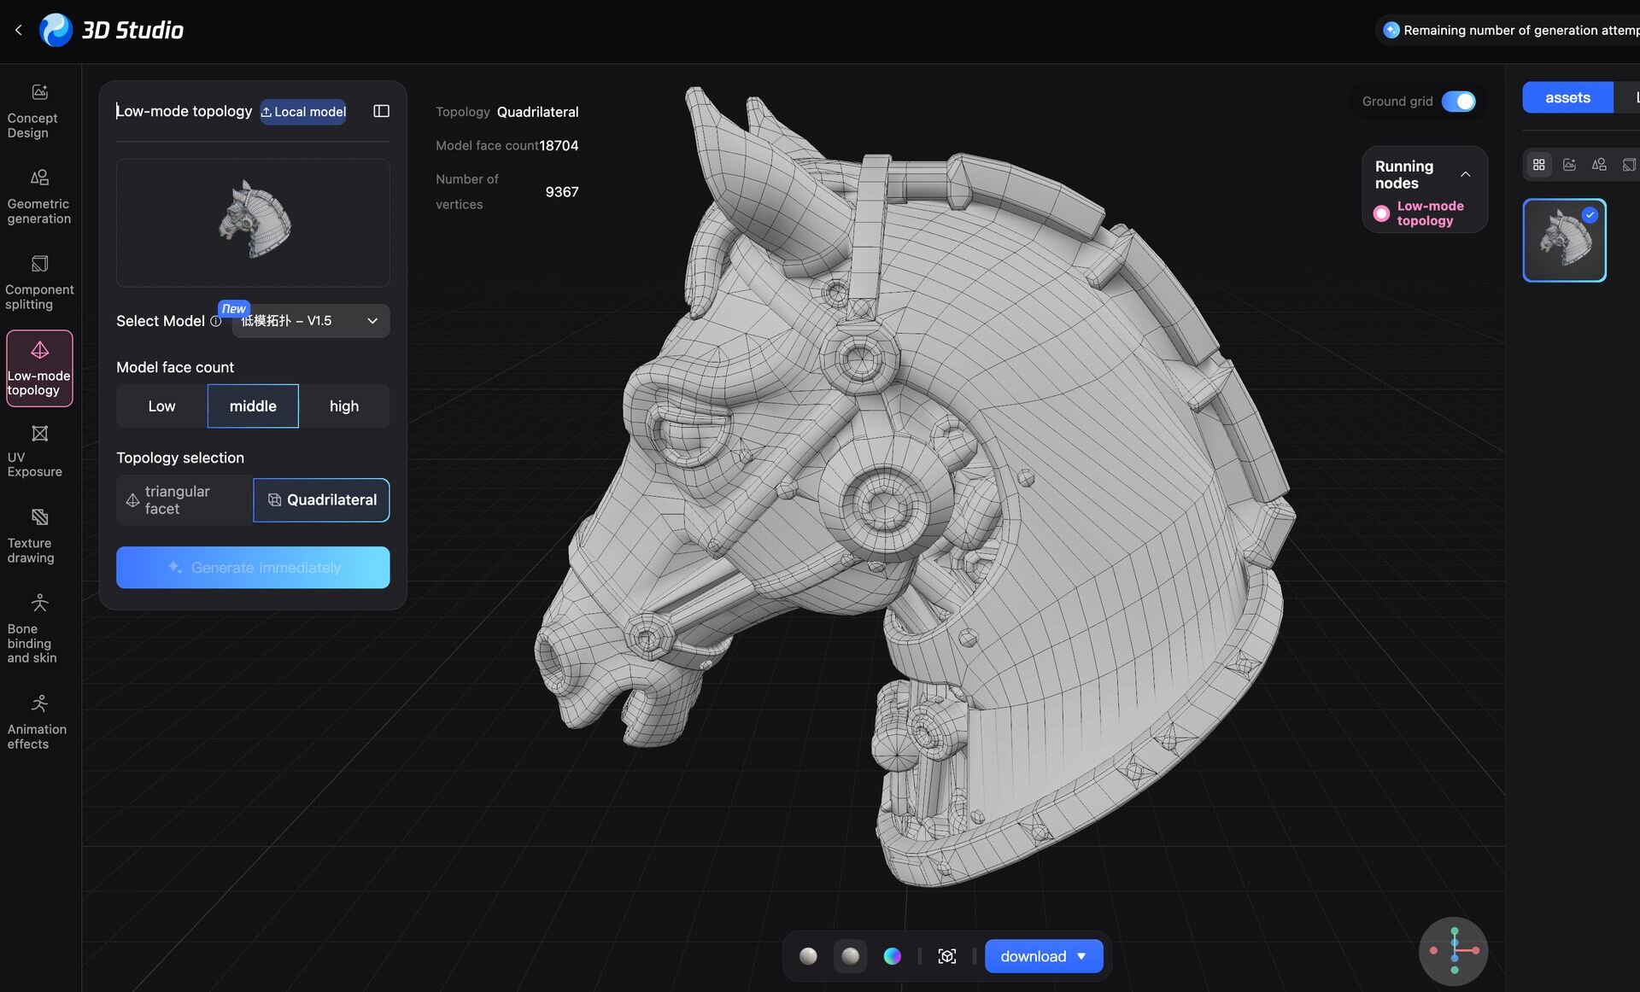Choose high model face count
1640x992 pixels.
(343, 406)
